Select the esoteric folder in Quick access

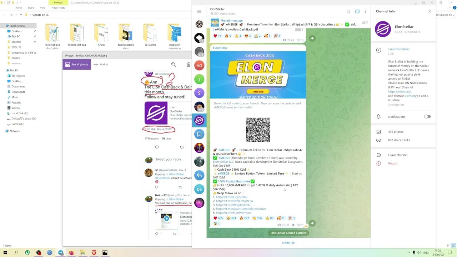tap(16, 42)
